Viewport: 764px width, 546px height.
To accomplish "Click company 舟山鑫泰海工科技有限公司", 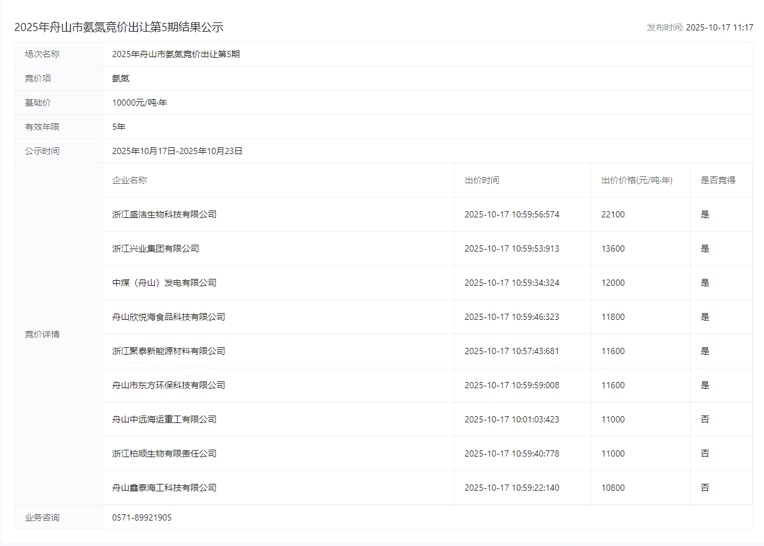I will tap(164, 488).
